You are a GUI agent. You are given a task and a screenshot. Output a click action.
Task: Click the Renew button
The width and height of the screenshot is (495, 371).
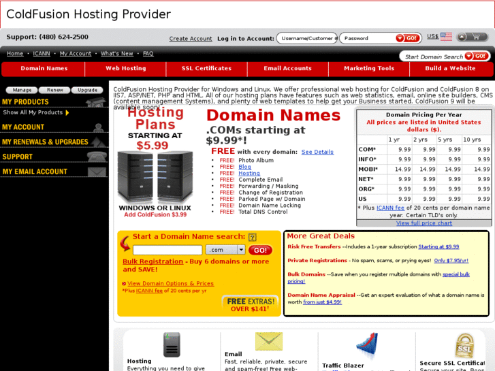[x=55, y=90]
